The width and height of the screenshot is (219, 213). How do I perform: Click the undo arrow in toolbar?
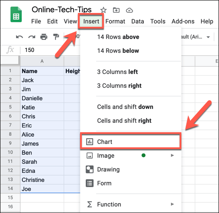coord(19,37)
